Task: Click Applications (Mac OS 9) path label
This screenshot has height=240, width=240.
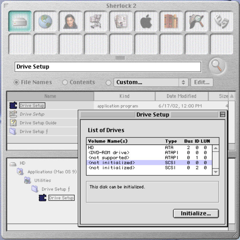Action: (x=52, y=172)
